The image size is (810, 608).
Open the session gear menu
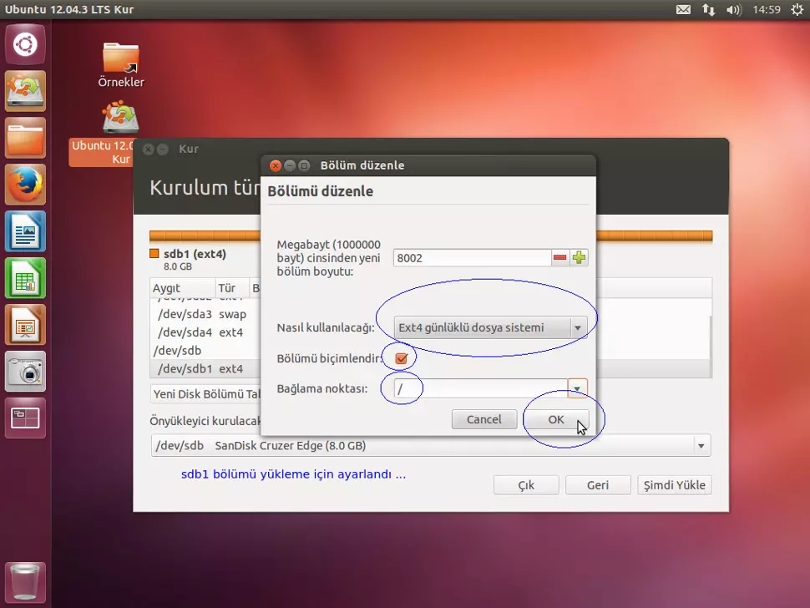(x=797, y=10)
